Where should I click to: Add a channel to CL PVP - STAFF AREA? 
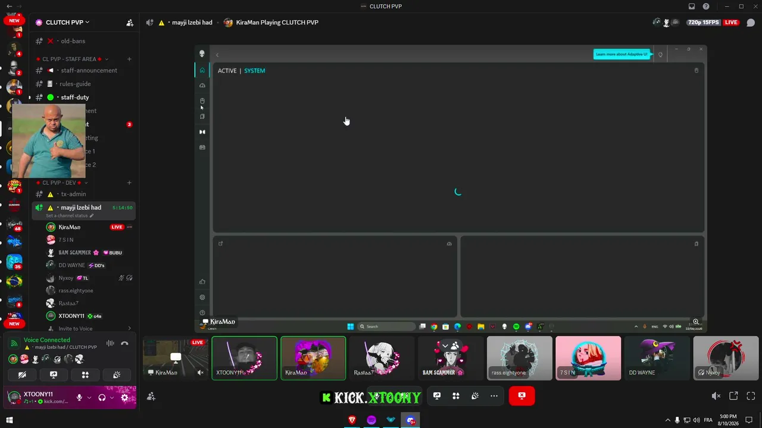click(129, 59)
